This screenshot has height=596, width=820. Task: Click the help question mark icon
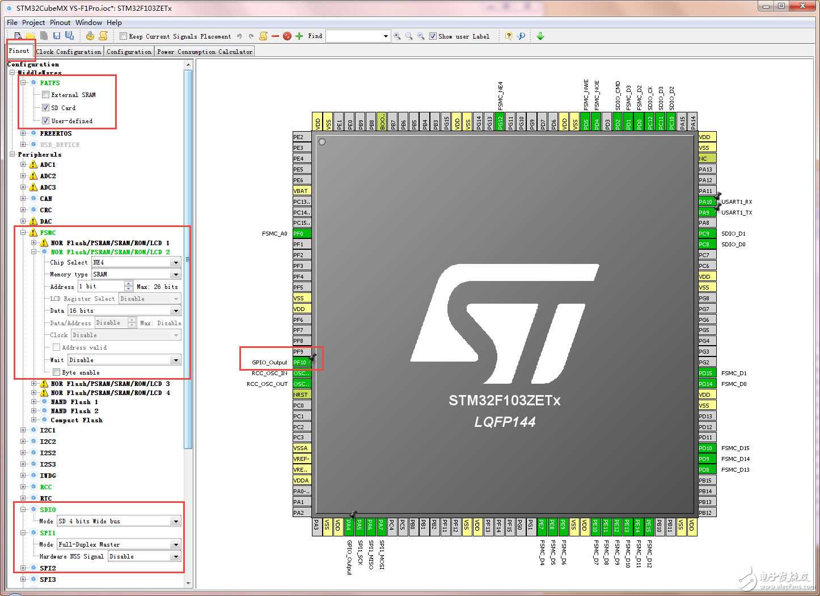[x=508, y=36]
